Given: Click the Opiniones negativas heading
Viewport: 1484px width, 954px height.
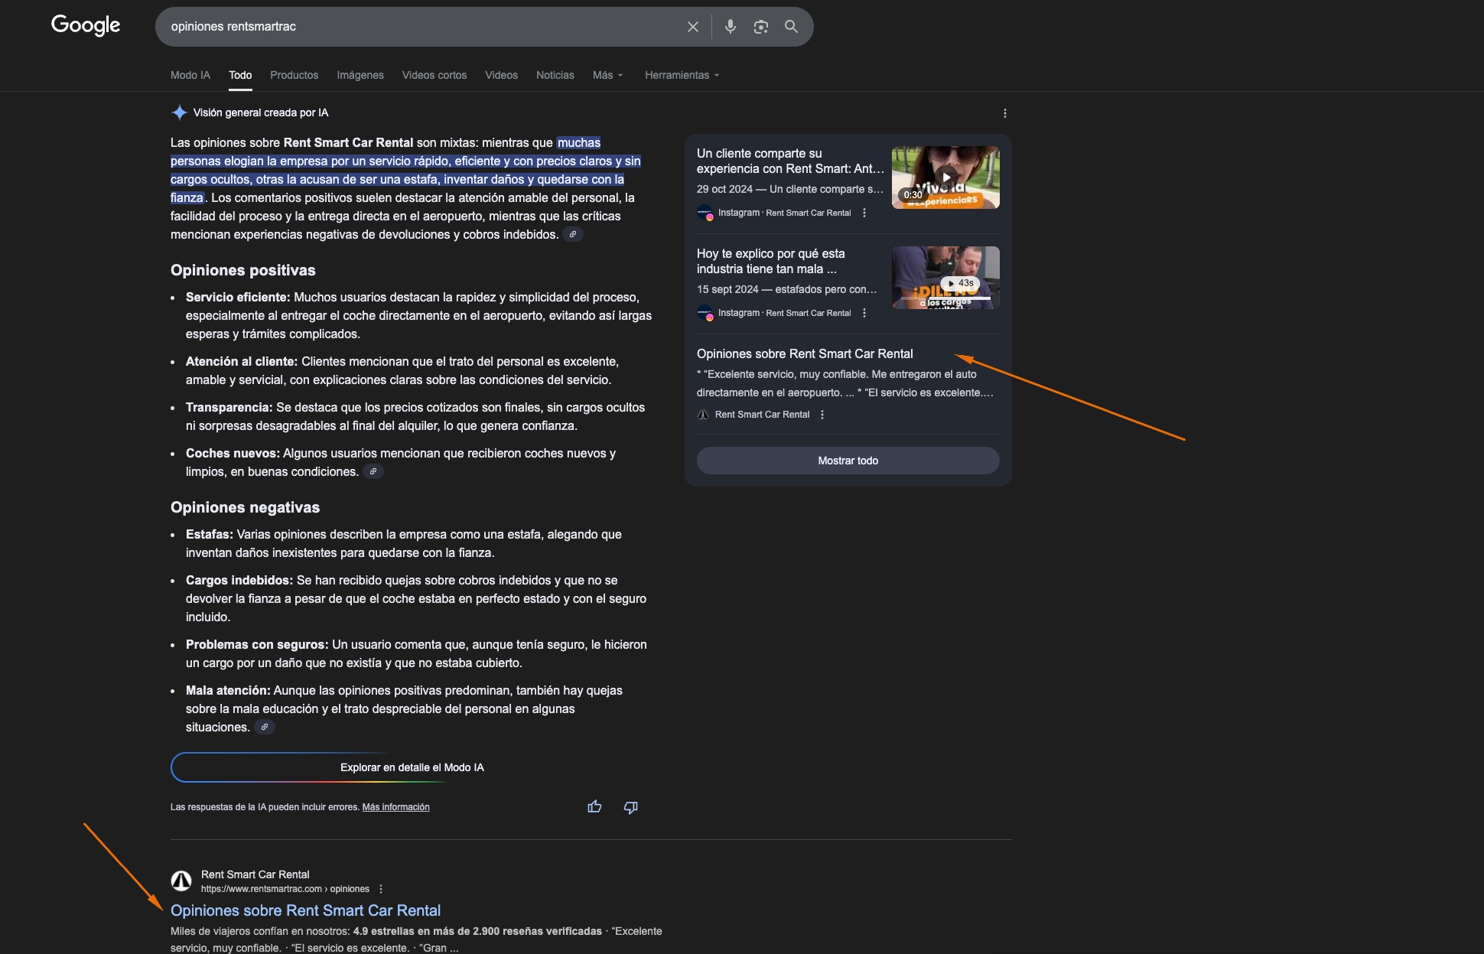Looking at the screenshot, I should [x=245, y=507].
